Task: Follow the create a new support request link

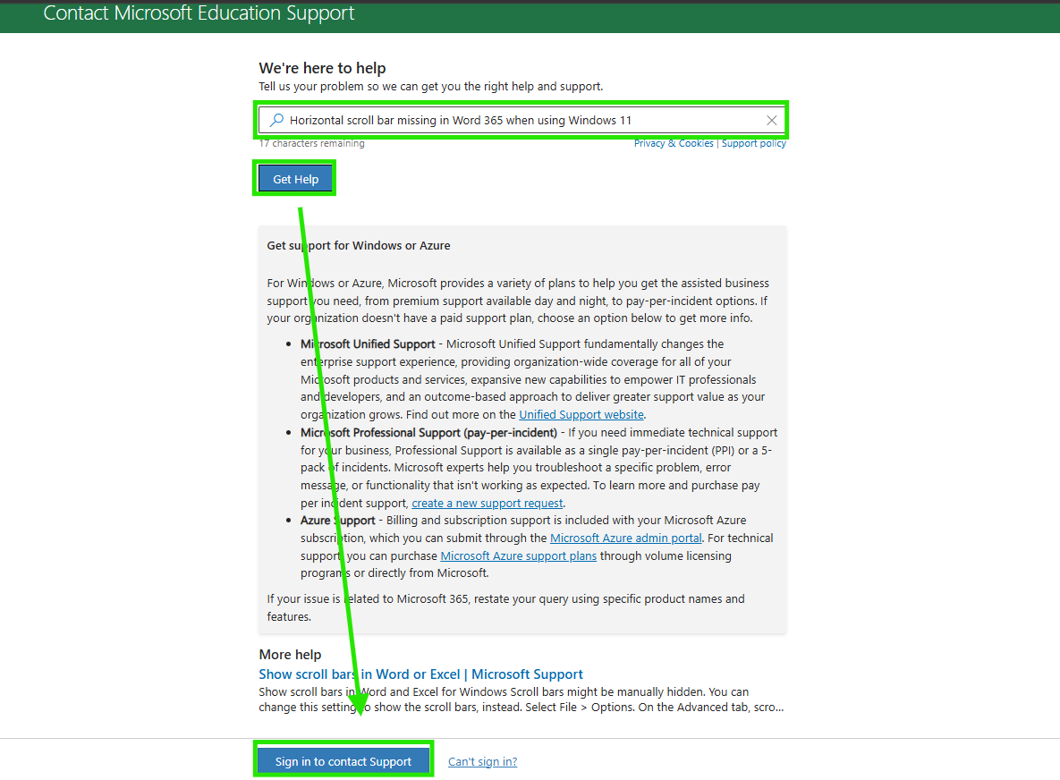Action: point(488,503)
